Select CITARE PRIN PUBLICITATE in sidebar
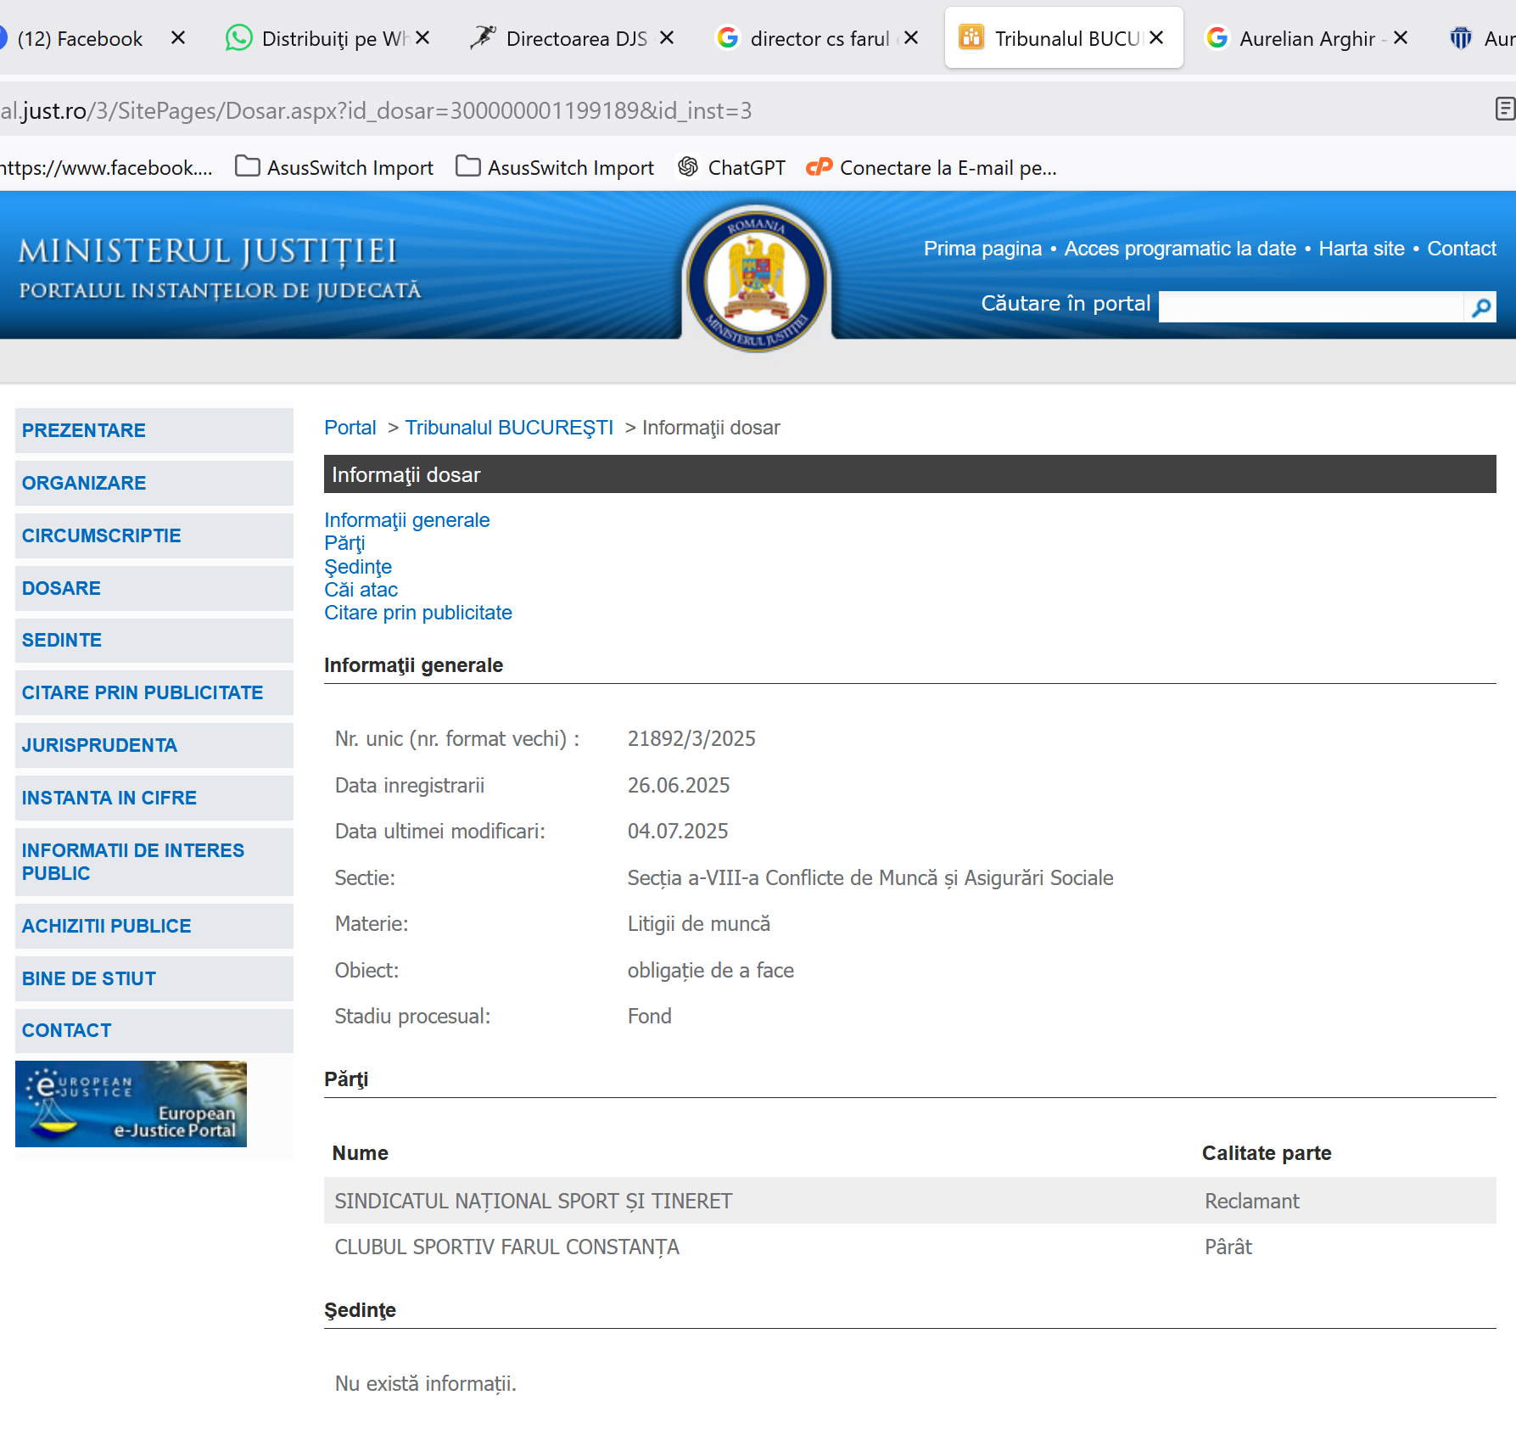Viewport: 1516px width, 1429px height. pos(143,692)
